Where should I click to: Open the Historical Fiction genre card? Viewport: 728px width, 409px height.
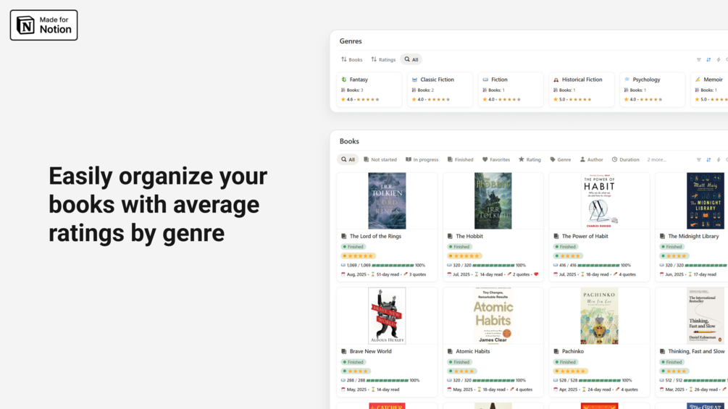(x=582, y=89)
